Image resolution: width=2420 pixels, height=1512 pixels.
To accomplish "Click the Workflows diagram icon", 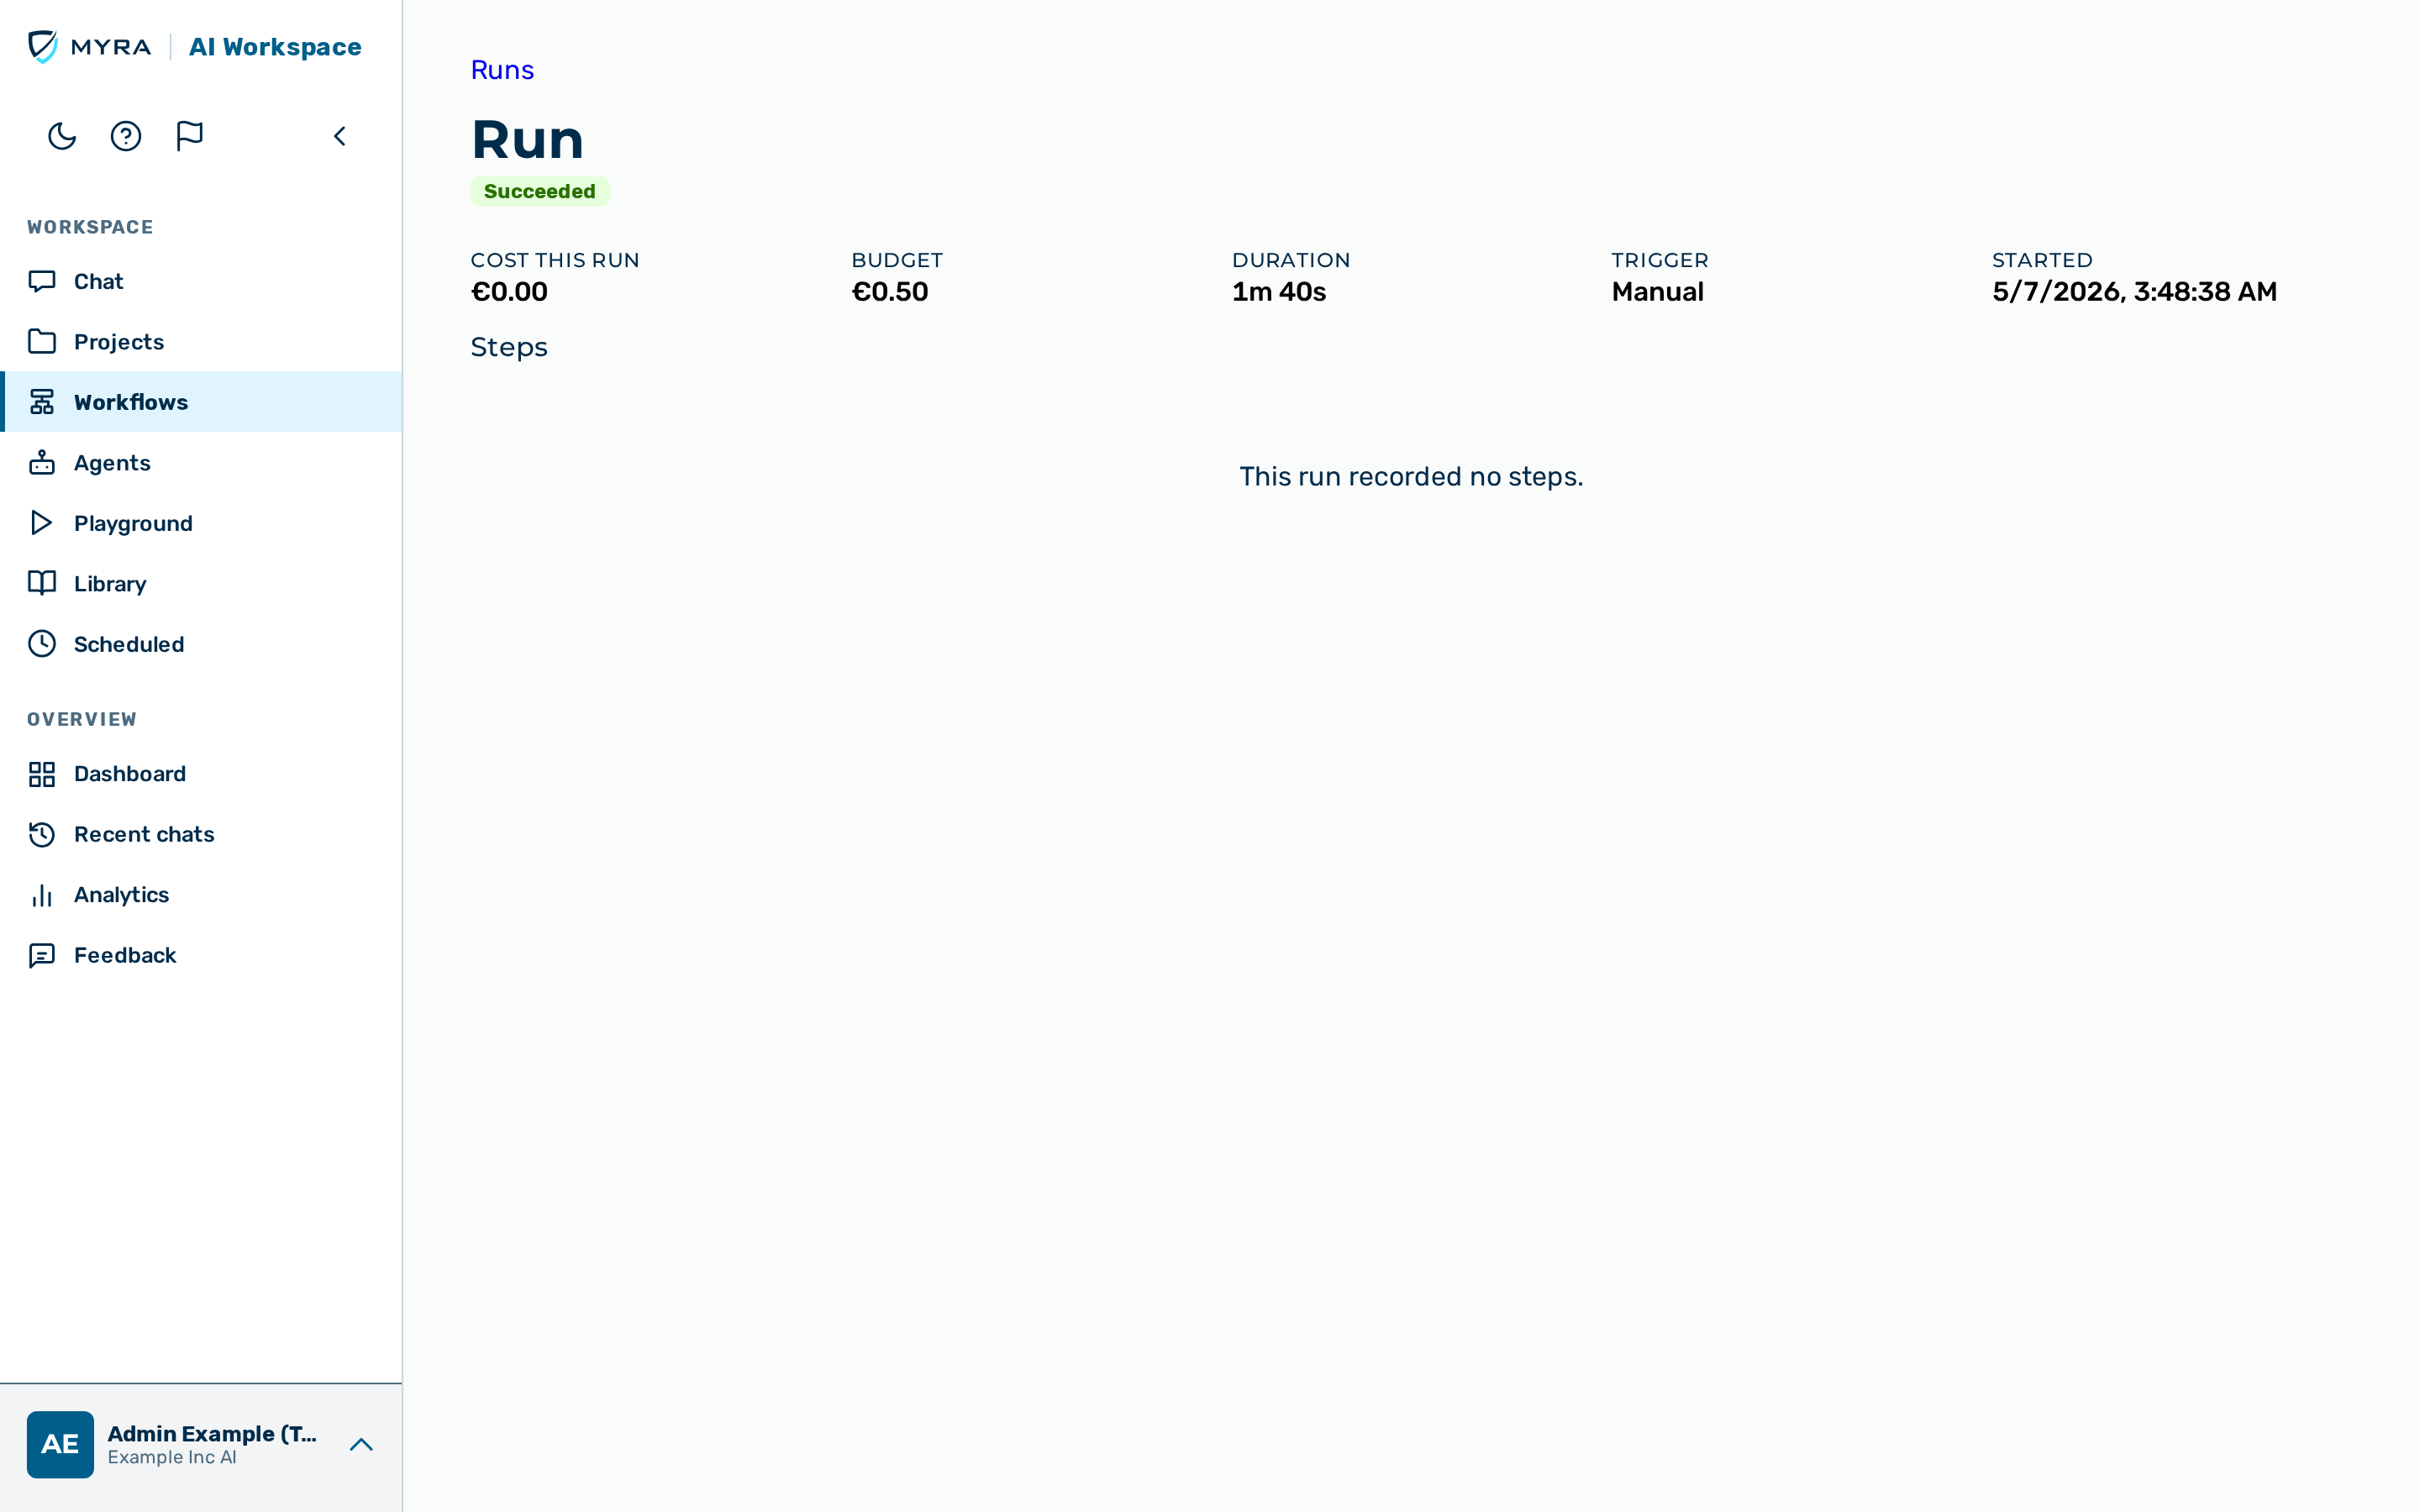I will coord(42,402).
